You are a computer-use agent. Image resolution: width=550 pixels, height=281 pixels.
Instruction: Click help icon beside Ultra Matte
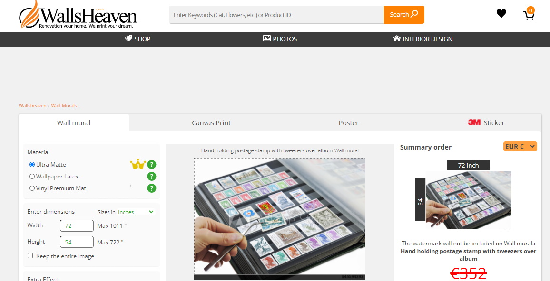[x=151, y=165]
